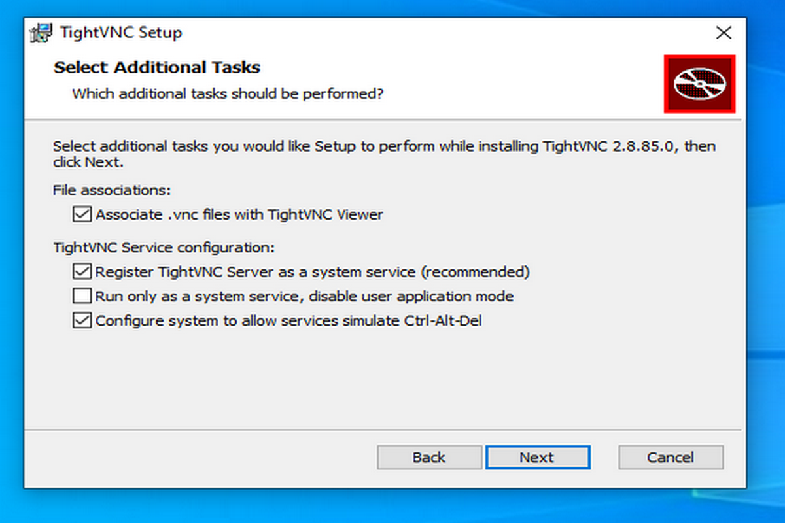This screenshot has width=785, height=523.
Task: Uncheck the Ctrl-Alt-Del simulation checkbox box
Action: 82,321
